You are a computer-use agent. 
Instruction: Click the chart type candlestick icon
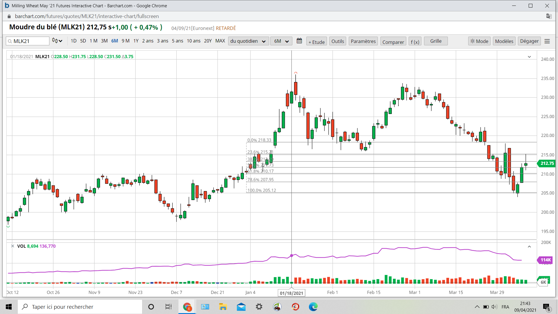57,41
